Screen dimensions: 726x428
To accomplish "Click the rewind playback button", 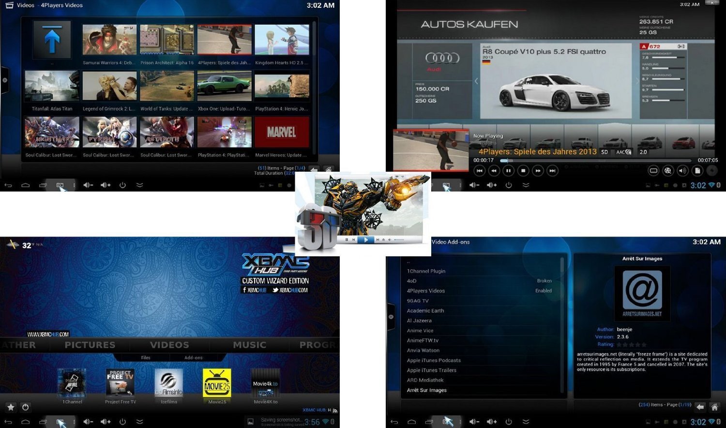I will pyautogui.click(x=494, y=170).
